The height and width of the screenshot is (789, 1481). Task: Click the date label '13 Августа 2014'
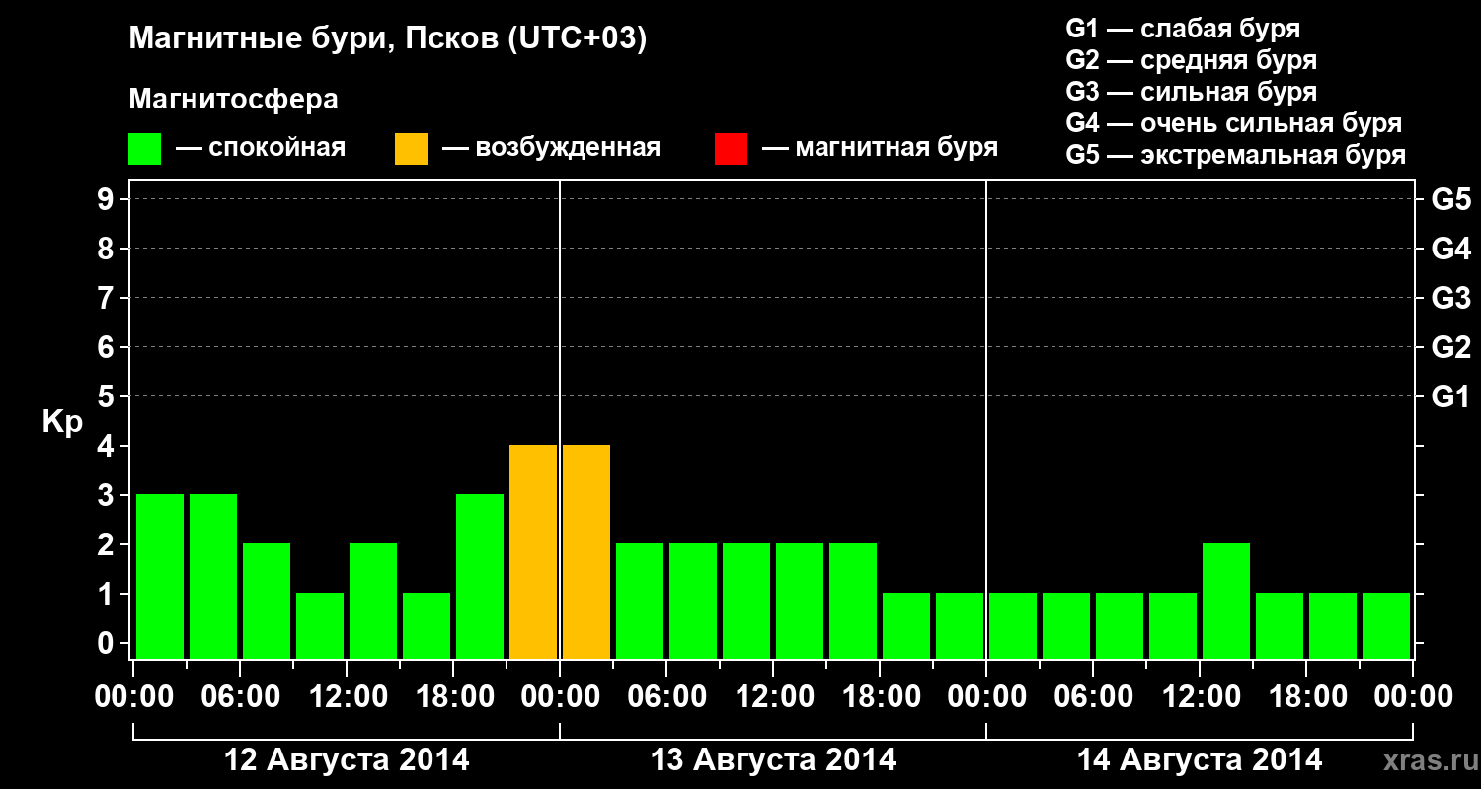[773, 760]
